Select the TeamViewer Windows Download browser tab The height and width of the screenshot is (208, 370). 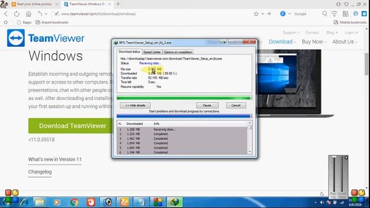click(x=87, y=4)
